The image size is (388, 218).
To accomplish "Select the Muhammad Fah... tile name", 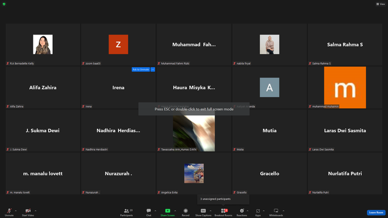I will pos(194,44).
